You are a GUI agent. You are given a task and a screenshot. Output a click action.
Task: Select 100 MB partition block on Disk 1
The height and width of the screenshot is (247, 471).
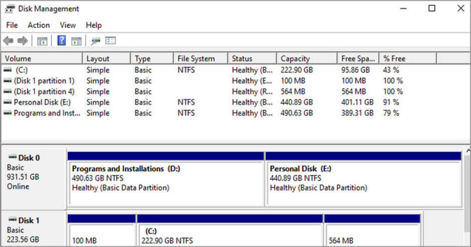point(101,230)
